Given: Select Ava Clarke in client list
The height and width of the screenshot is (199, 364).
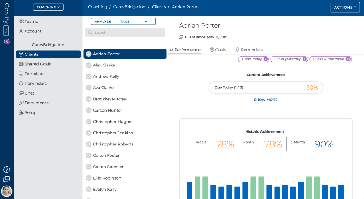Looking at the screenshot, I should point(125,88).
